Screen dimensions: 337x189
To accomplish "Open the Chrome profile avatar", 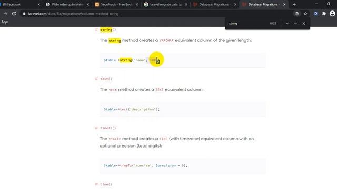I will (x=332, y=14).
